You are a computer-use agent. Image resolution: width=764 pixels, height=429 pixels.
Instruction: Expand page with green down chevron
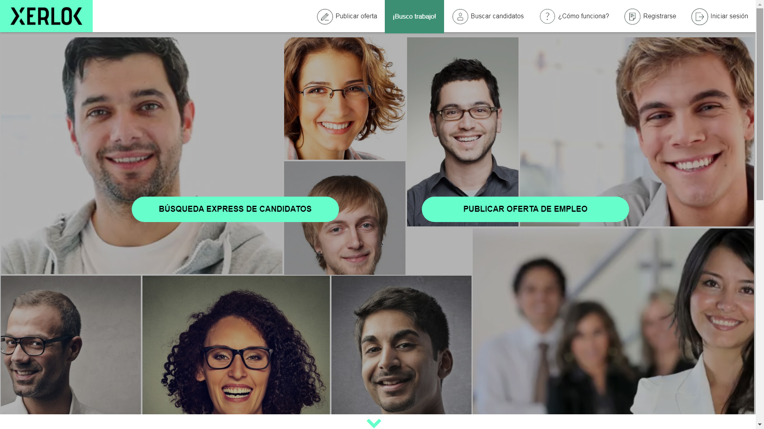pyautogui.click(x=374, y=423)
